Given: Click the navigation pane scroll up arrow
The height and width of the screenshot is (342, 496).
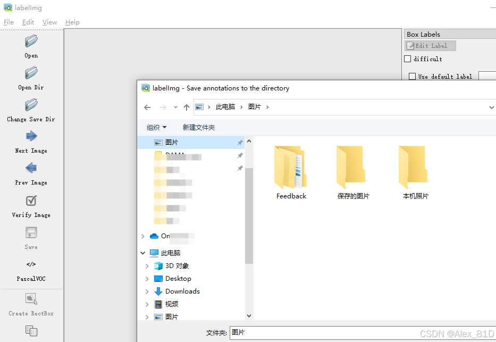Looking at the screenshot, I should [x=249, y=141].
